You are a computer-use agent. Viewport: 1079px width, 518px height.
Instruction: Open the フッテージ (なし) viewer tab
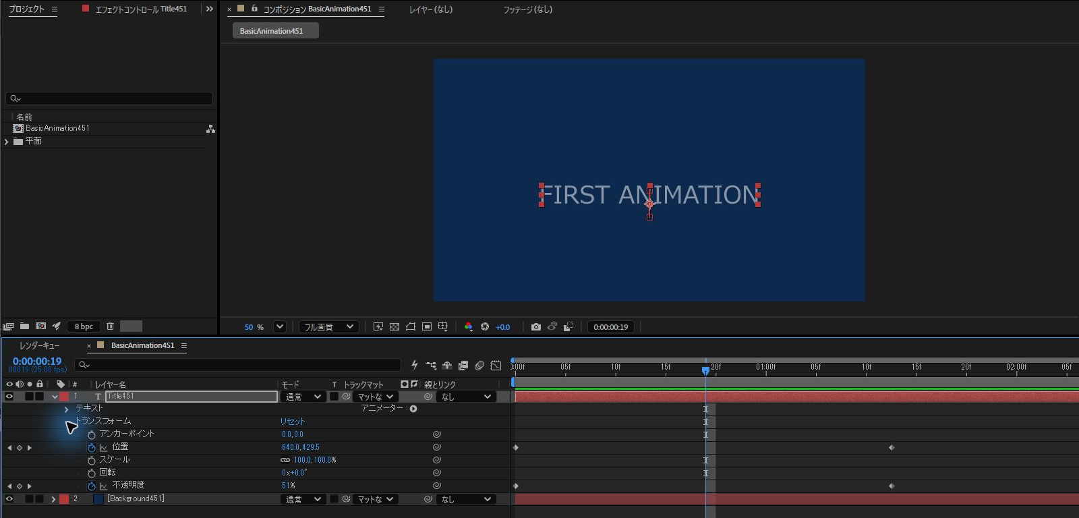click(527, 9)
